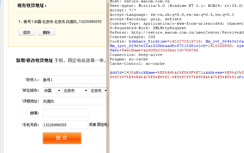
Task: Select the existing address line 账号1,中国-北京市
Action: [x=60, y=22]
